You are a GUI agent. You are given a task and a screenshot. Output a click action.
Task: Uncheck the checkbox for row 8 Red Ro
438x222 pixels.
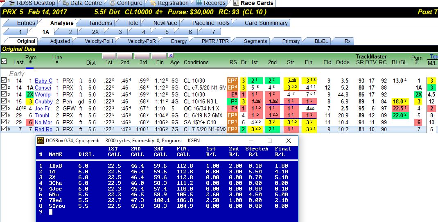click(4, 129)
